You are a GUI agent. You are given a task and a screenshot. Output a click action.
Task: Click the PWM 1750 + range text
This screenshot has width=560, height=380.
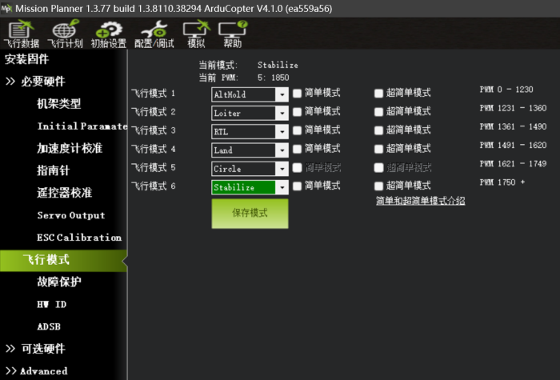(x=502, y=182)
